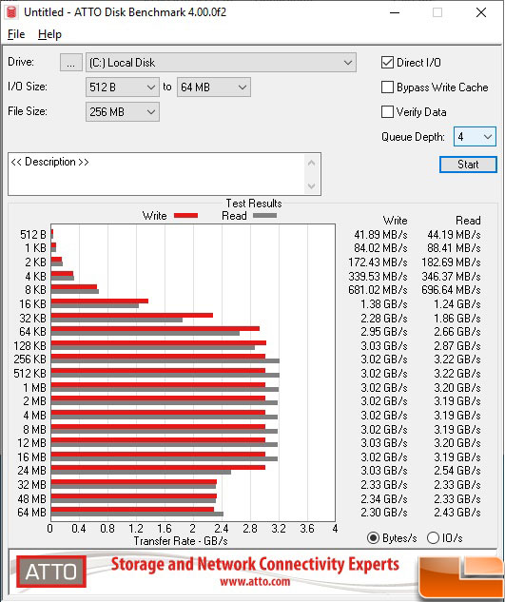The image size is (505, 602).
Task: Open the I/O Size minimum dropdown (512 B)
Action: pyautogui.click(x=122, y=87)
